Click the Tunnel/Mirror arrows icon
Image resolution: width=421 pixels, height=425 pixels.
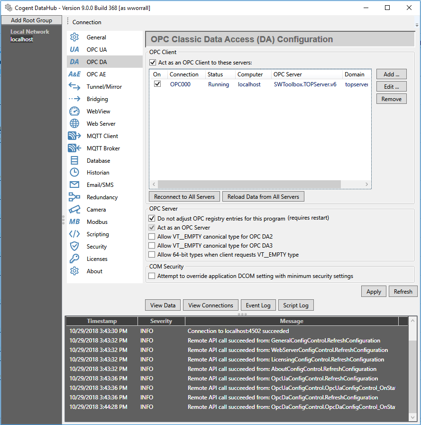pos(74,86)
